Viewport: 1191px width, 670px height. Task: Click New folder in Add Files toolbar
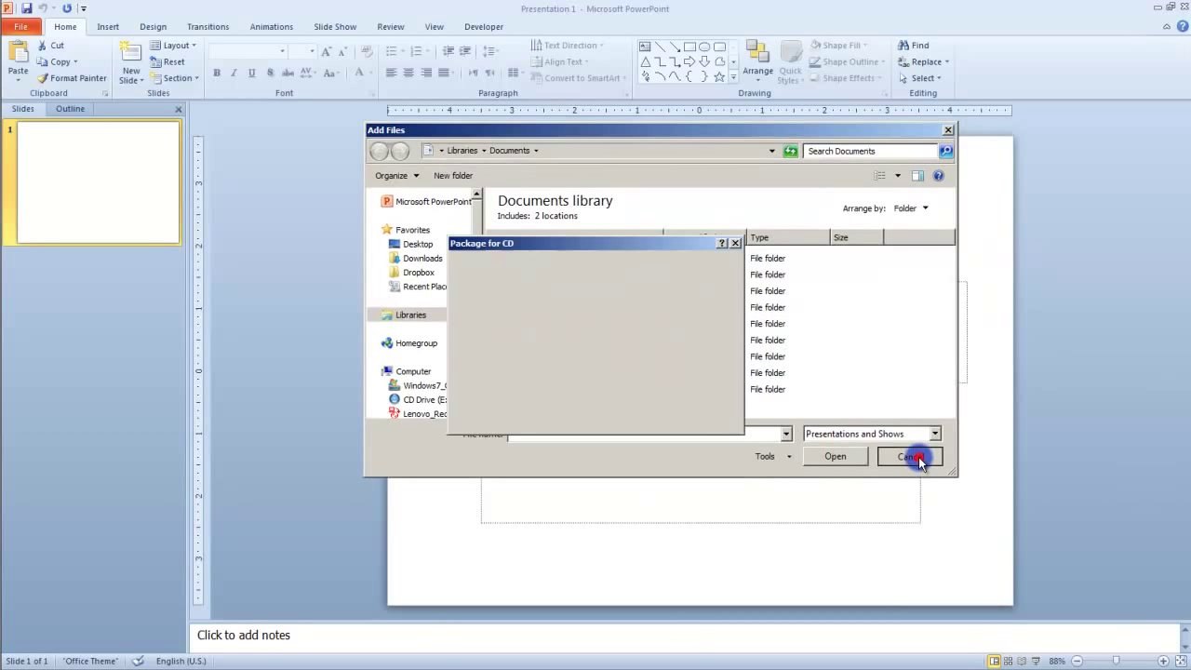[x=453, y=176]
